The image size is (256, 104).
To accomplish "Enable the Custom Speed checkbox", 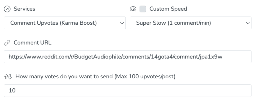I will click(x=143, y=9).
